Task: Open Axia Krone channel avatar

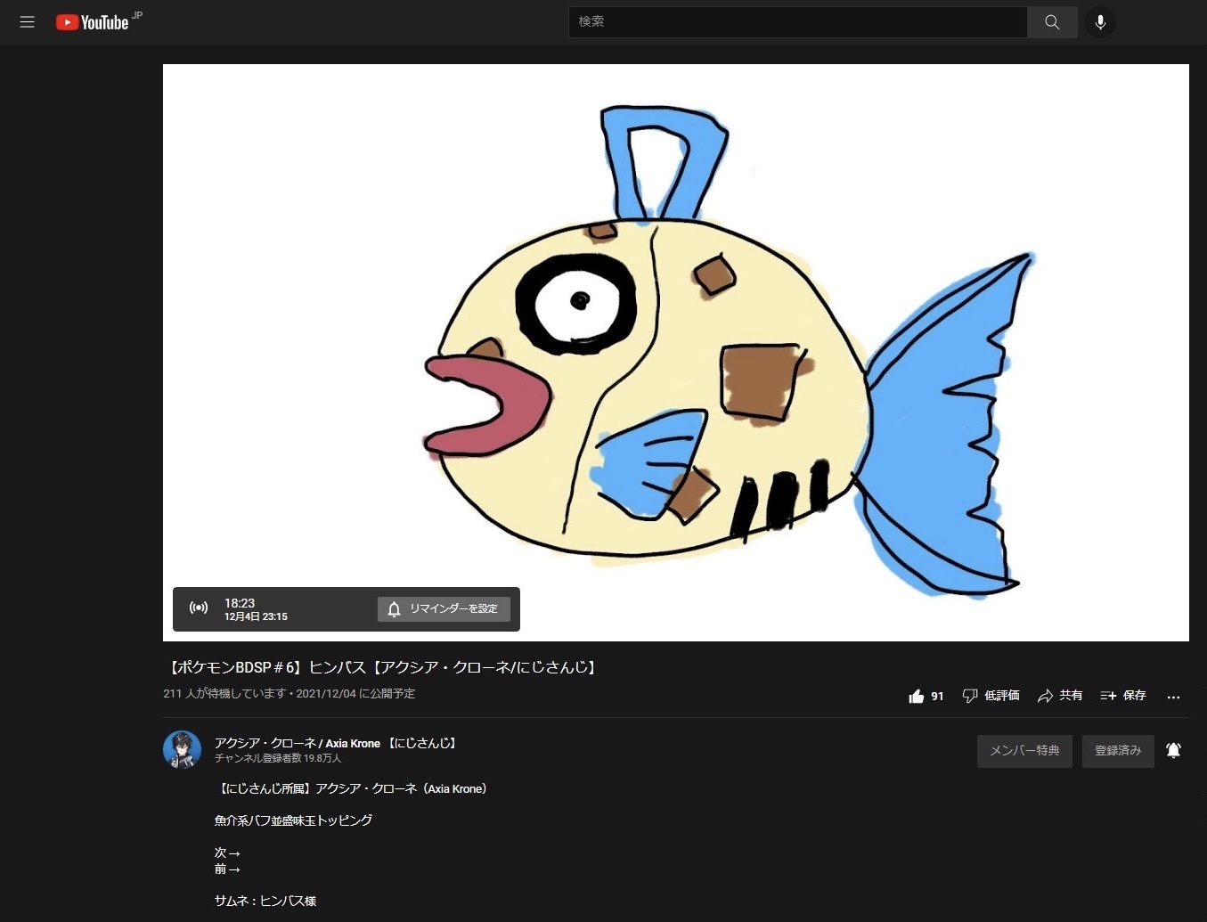Action: click(182, 750)
